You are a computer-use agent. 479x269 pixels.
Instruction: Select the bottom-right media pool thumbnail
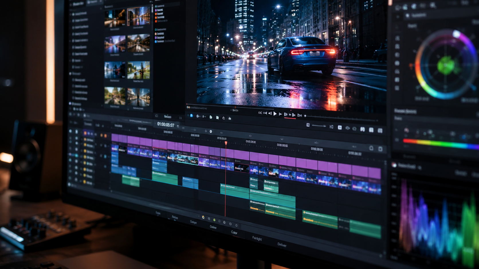(x=138, y=97)
